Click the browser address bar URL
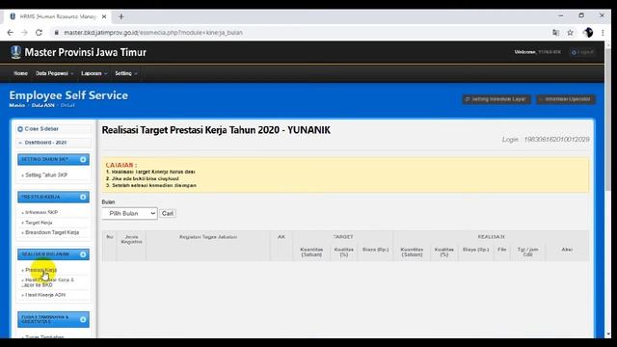This screenshot has height=347, width=617. point(153,33)
